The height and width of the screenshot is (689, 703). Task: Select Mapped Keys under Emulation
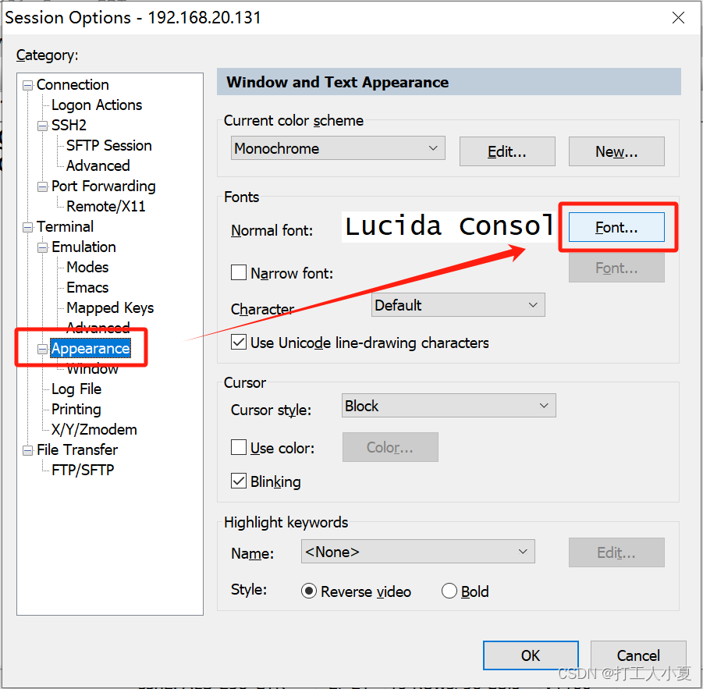pyautogui.click(x=108, y=307)
